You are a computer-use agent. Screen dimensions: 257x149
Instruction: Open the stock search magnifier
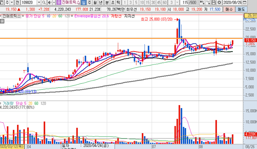[x=44, y=2]
